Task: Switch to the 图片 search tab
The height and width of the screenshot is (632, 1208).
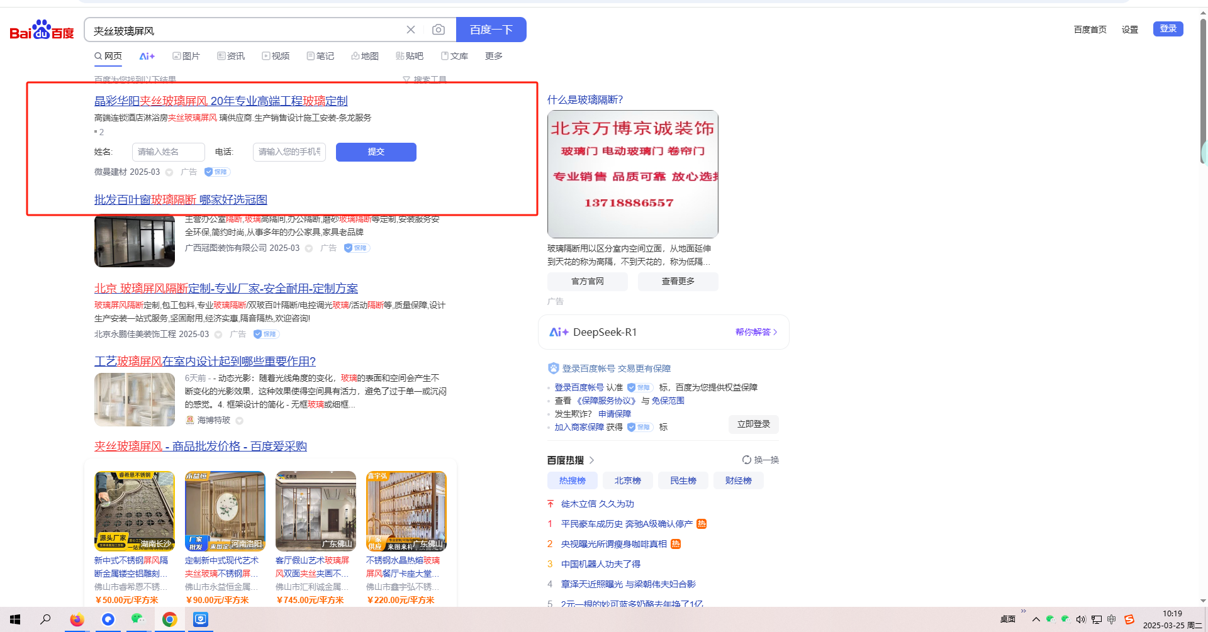Action: 186,56
